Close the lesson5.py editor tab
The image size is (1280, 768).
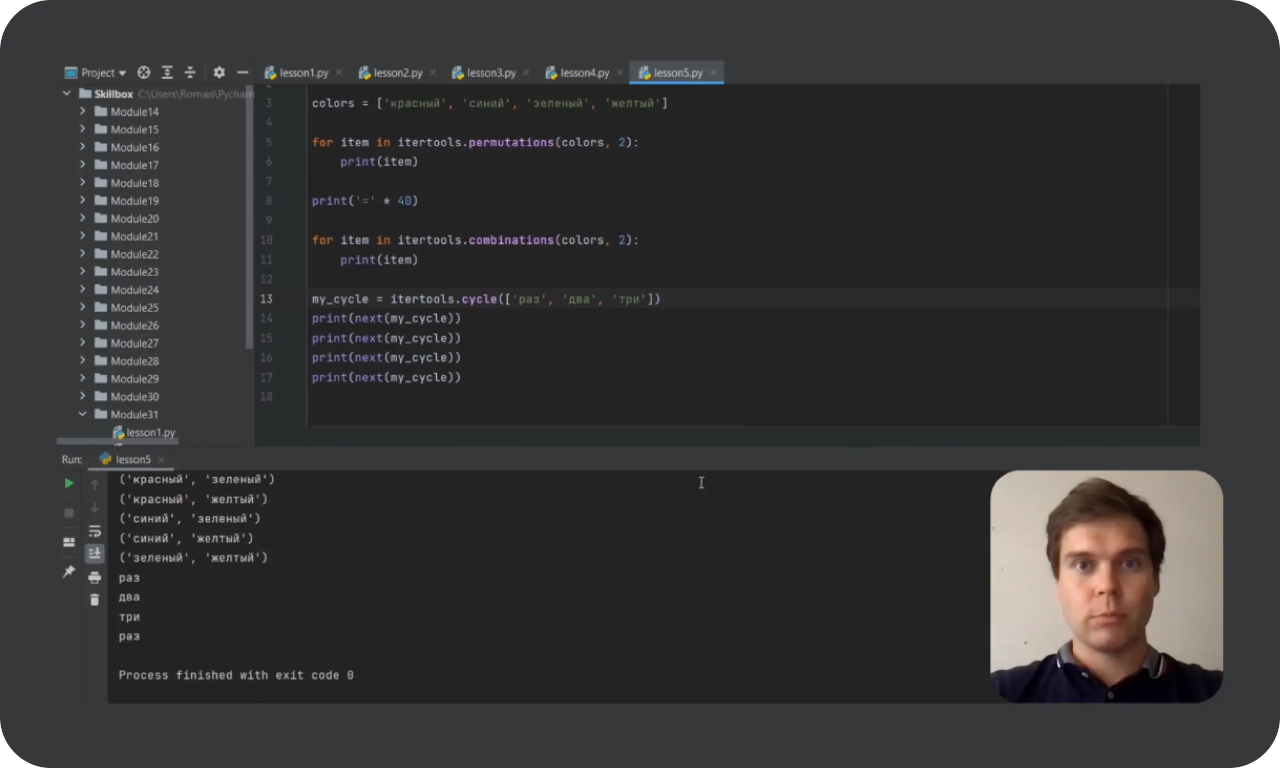tap(713, 73)
